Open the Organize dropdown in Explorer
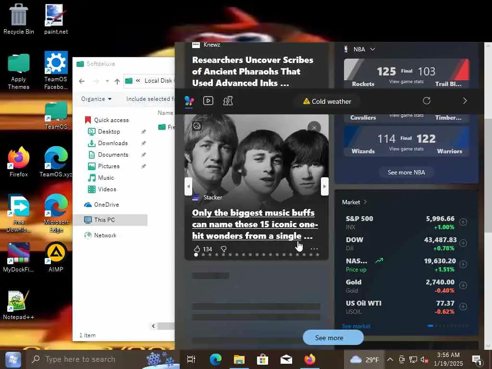Viewport: 492px width, 369px height. coord(96,99)
